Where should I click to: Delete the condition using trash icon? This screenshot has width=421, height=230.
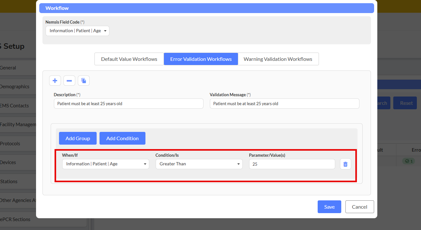pos(345,164)
